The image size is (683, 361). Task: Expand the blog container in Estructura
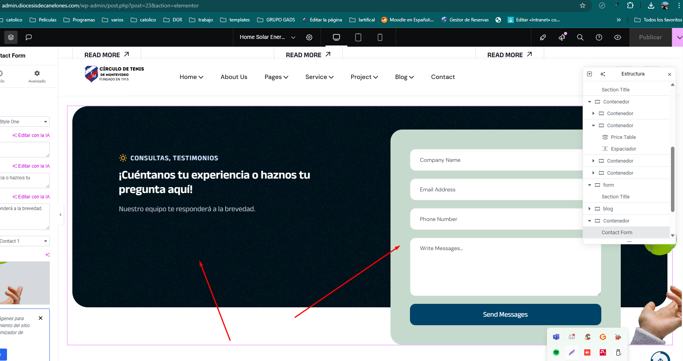pos(590,209)
